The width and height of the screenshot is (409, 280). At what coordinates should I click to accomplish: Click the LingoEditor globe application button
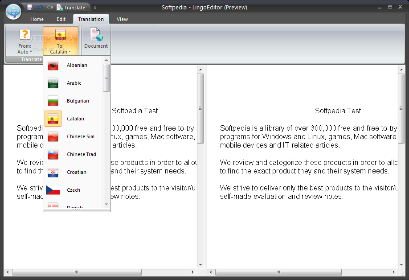pos(13,12)
